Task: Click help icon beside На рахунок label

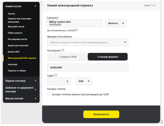Action: pyautogui.click(x=63, y=50)
